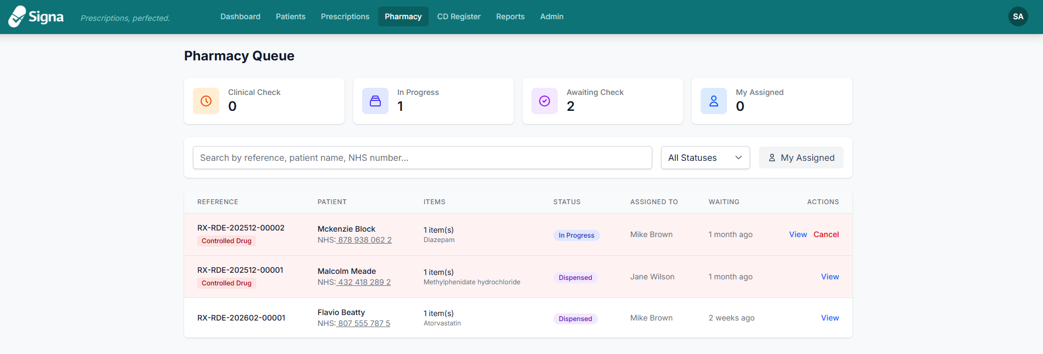
Task: Cancel prescription RX-RDE-202512-00002
Action: pos(826,234)
